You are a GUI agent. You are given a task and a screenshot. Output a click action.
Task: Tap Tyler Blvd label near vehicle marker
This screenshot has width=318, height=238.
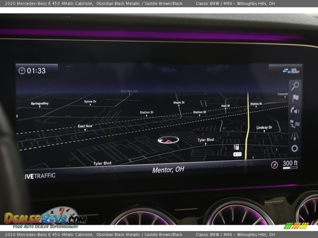click(206, 140)
